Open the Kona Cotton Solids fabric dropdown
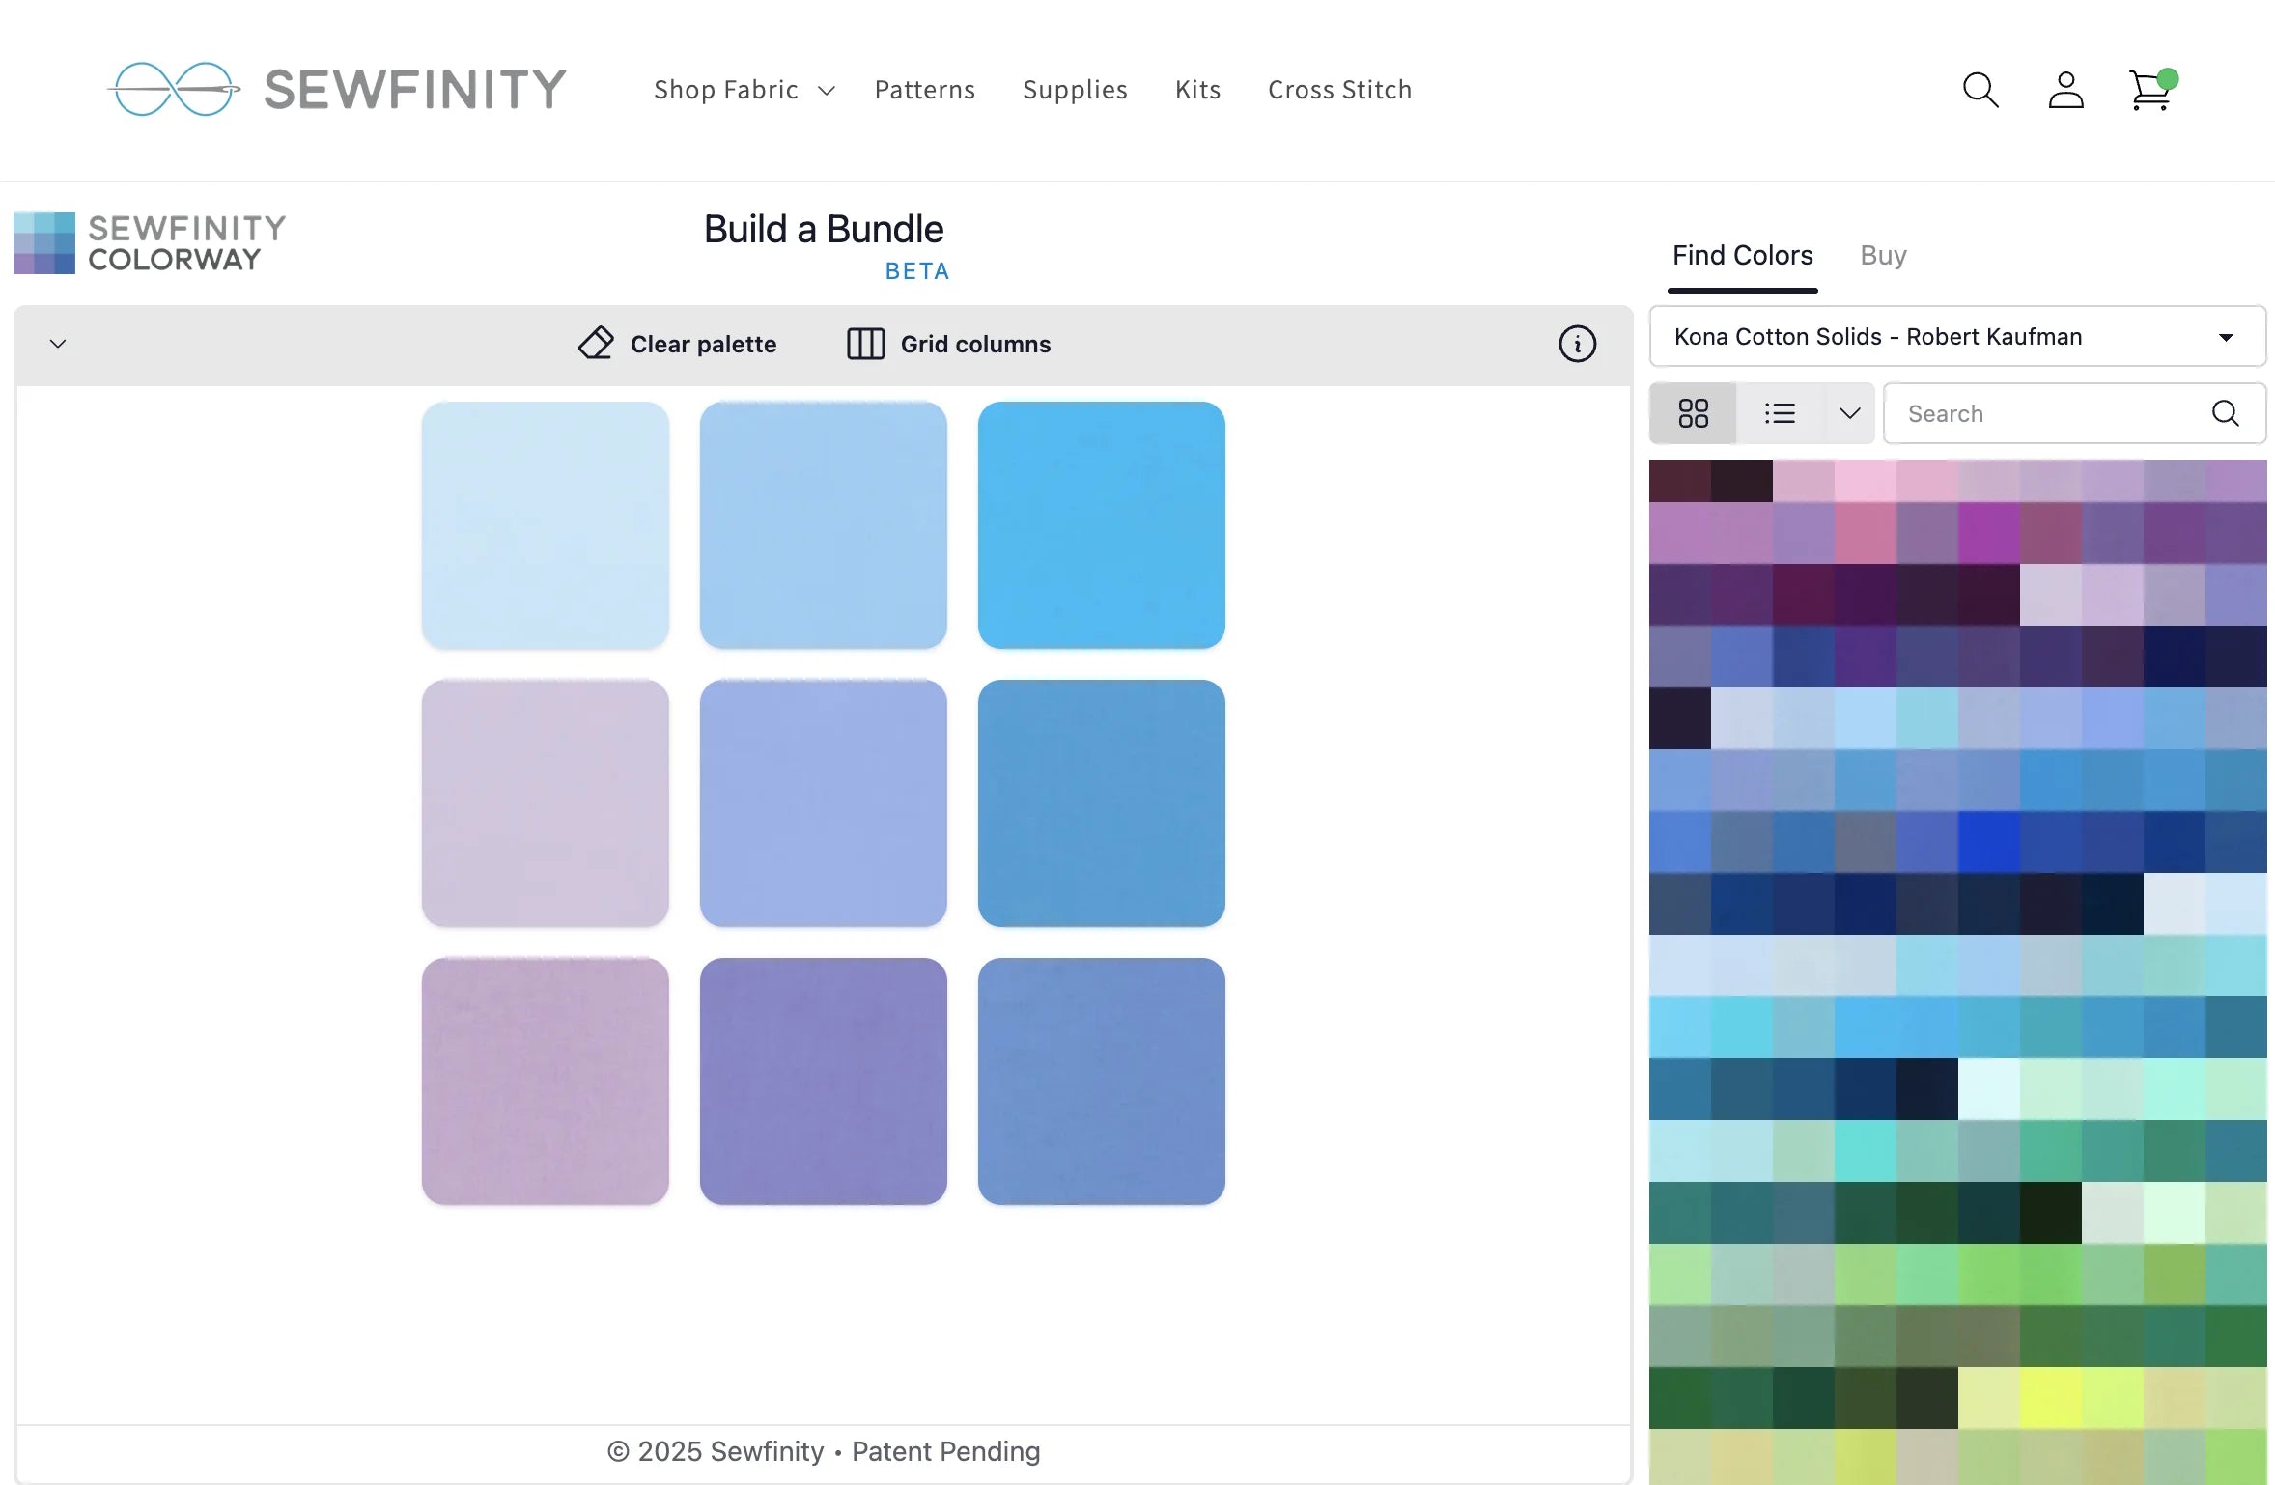 click(x=1956, y=336)
